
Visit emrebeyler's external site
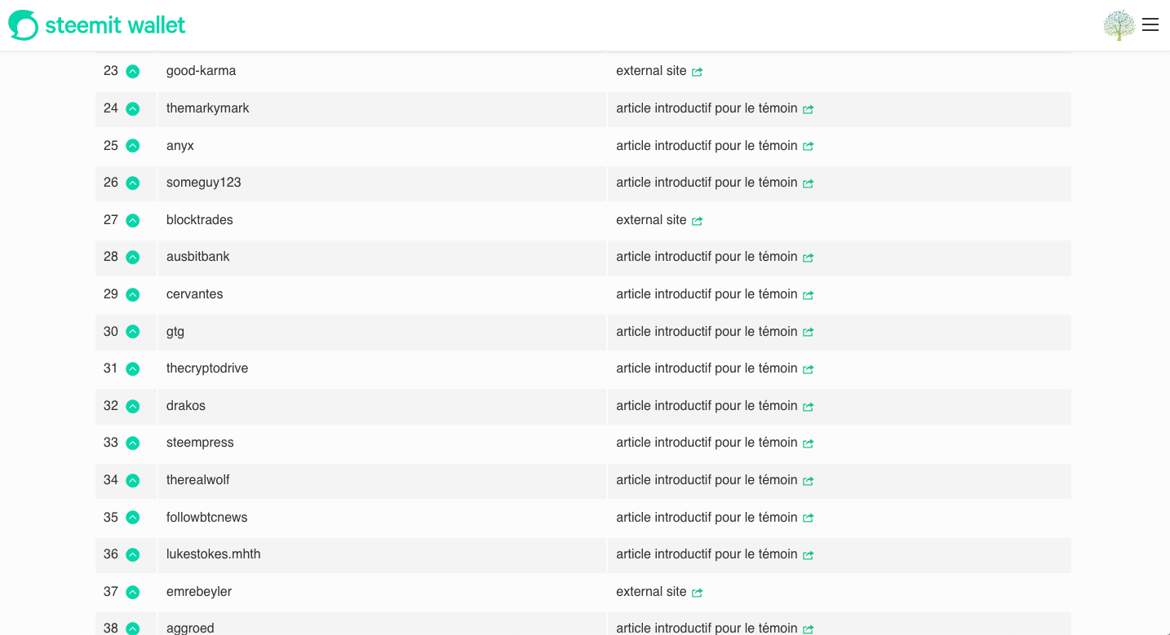click(x=659, y=592)
